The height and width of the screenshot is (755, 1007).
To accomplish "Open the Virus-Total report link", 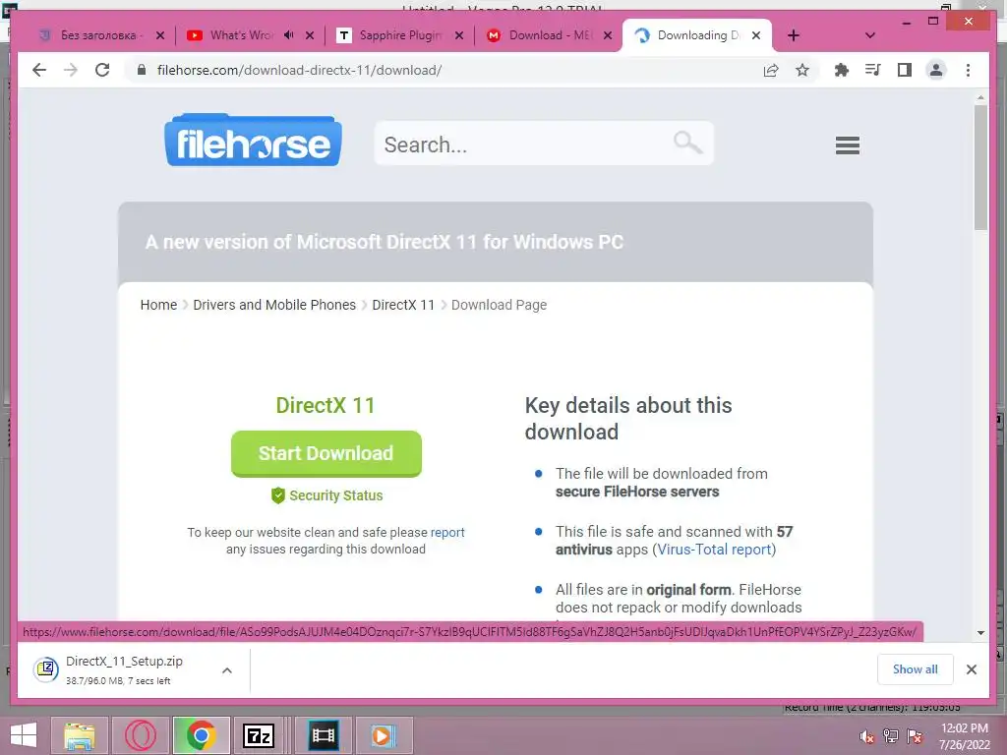I will tap(714, 550).
